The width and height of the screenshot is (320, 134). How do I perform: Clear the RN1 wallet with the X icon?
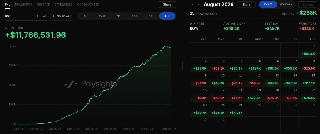[x=37, y=16]
